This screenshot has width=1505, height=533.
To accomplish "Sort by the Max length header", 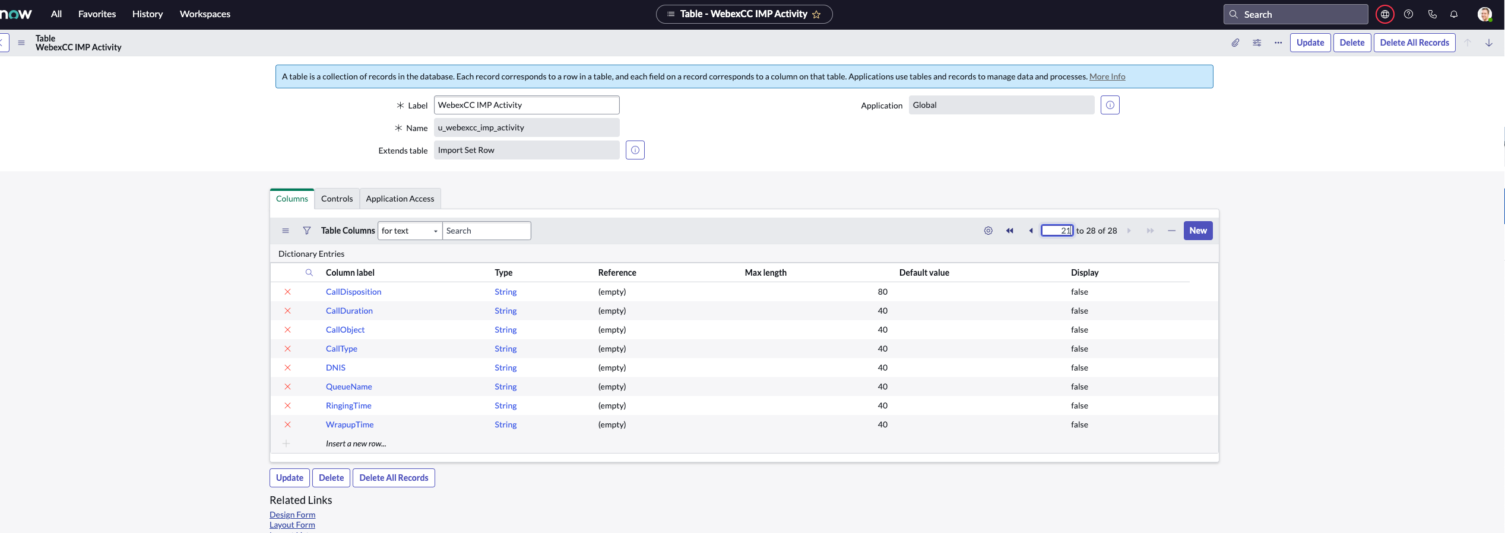I will tap(765, 273).
